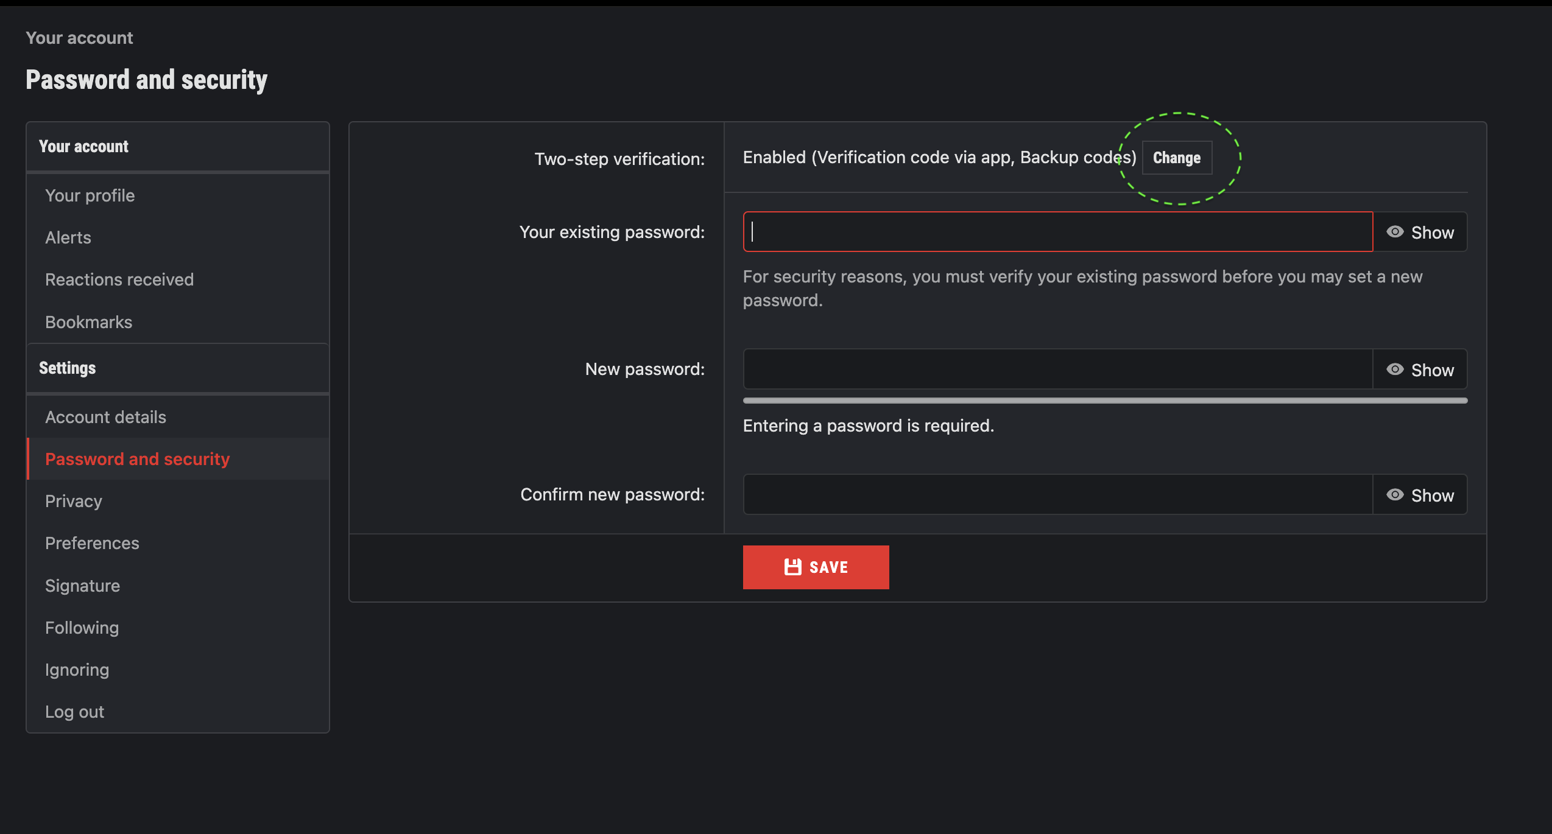Click 'Entering a password is required.' text

click(x=869, y=426)
